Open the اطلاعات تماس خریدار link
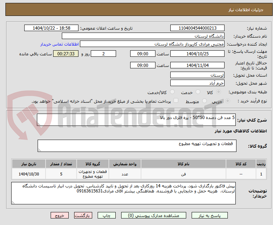The height and width of the screenshot is (225, 273). (59, 44)
